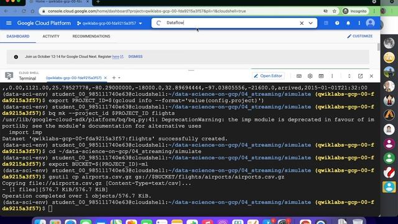Go to browser home icon
This screenshot has height=224, width=398.
pos(32,11)
